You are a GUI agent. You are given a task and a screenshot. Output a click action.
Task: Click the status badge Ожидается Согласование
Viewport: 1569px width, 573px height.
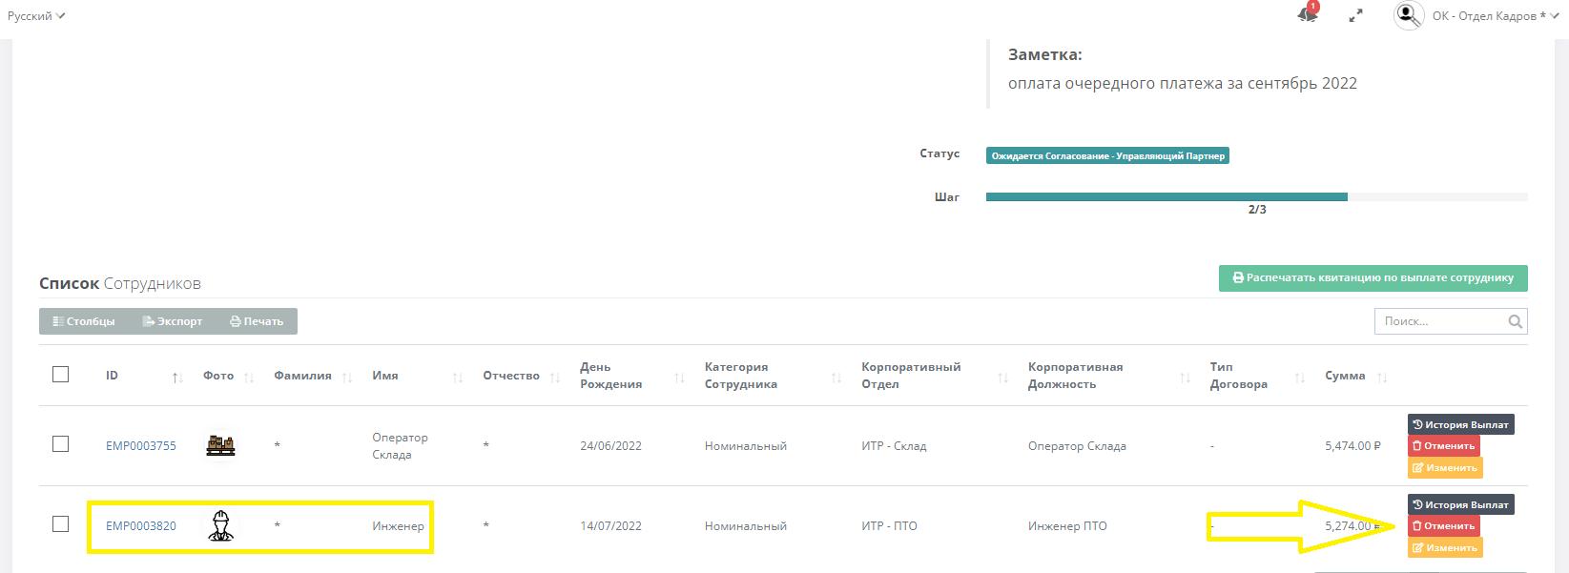1107,154
